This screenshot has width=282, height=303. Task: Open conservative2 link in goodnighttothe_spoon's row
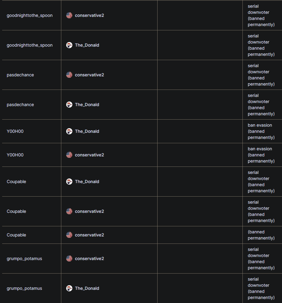89,15
